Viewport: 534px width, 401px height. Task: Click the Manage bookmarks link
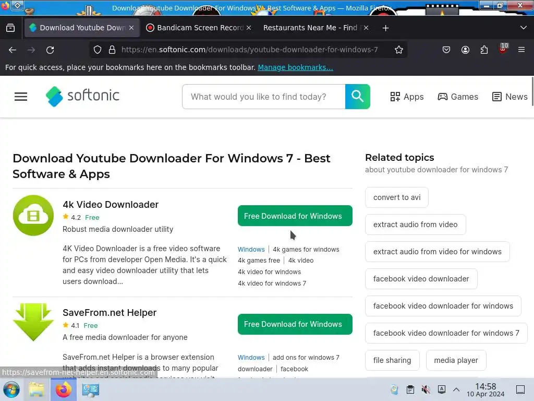pyautogui.click(x=295, y=67)
